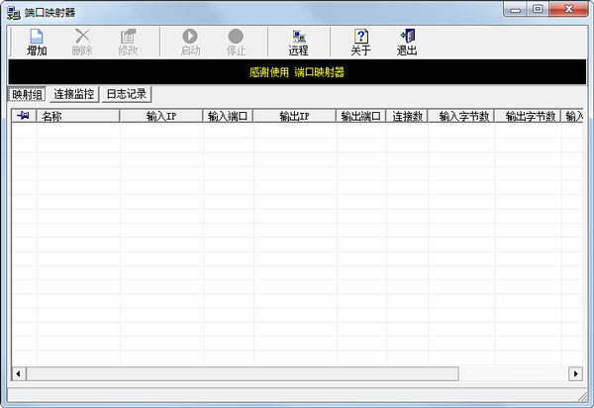
Task: Open the 远程 (Remote) tool
Action: tap(299, 42)
